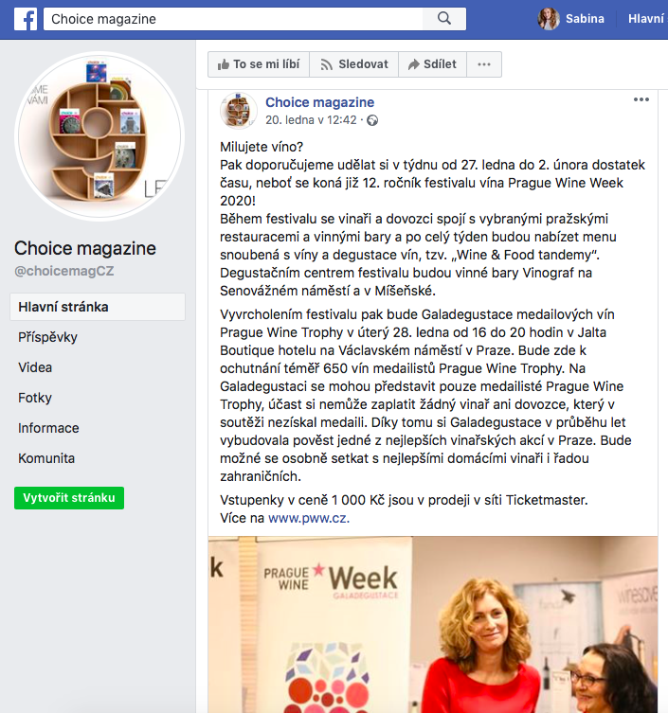
Task: Open the post options three-dot menu
Action: pyautogui.click(x=641, y=99)
